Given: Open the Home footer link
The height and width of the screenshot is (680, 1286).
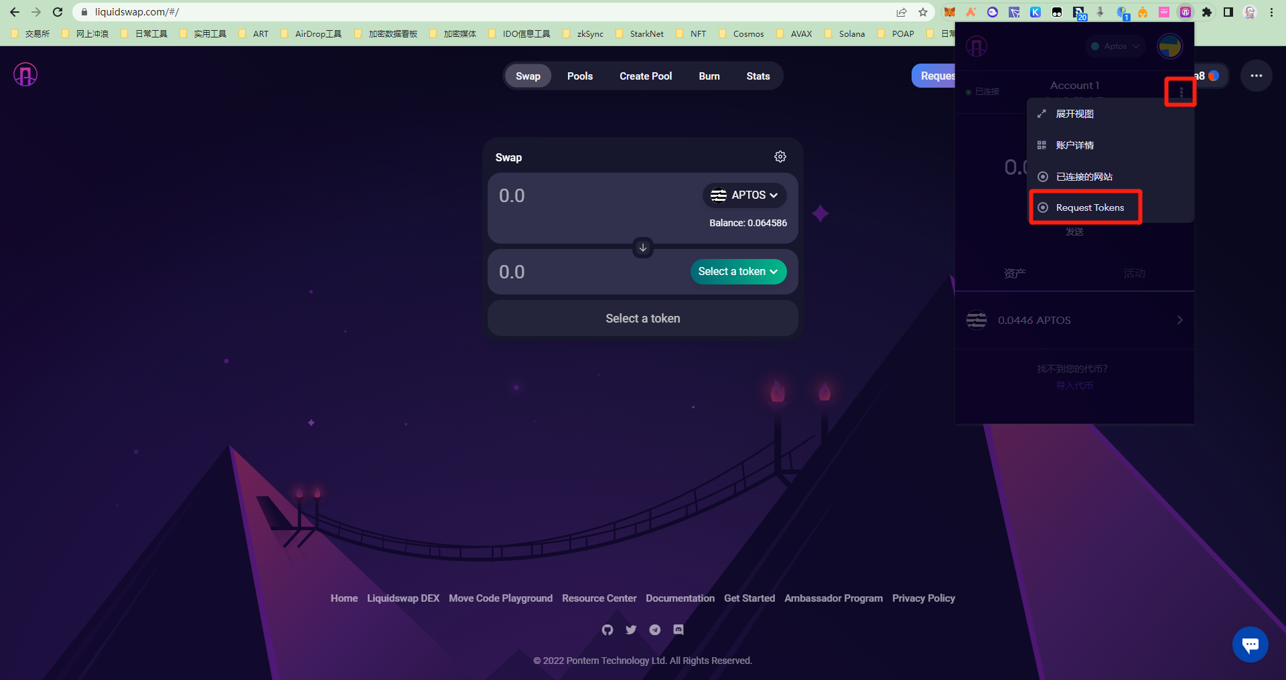Looking at the screenshot, I should click(x=344, y=598).
